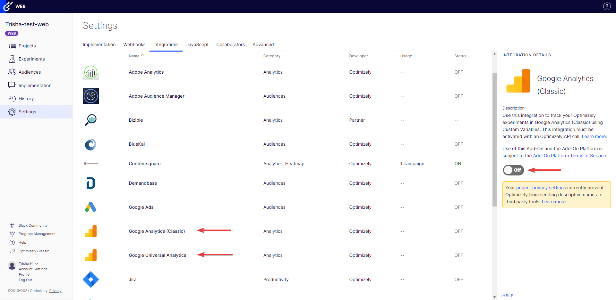Click Log Out

coord(25,280)
